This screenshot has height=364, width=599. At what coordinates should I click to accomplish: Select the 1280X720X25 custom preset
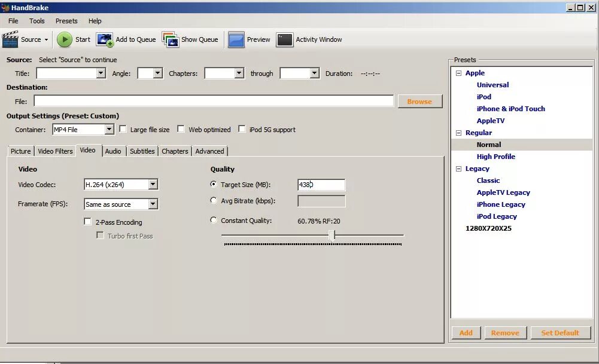pyautogui.click(x=488, y=228)
